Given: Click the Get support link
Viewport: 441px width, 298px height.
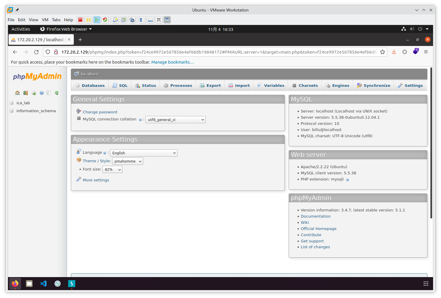Looking at the screenshot, I should 312,241.
